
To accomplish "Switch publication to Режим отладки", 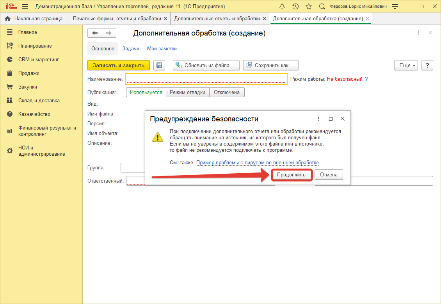I will pos(187,92).
